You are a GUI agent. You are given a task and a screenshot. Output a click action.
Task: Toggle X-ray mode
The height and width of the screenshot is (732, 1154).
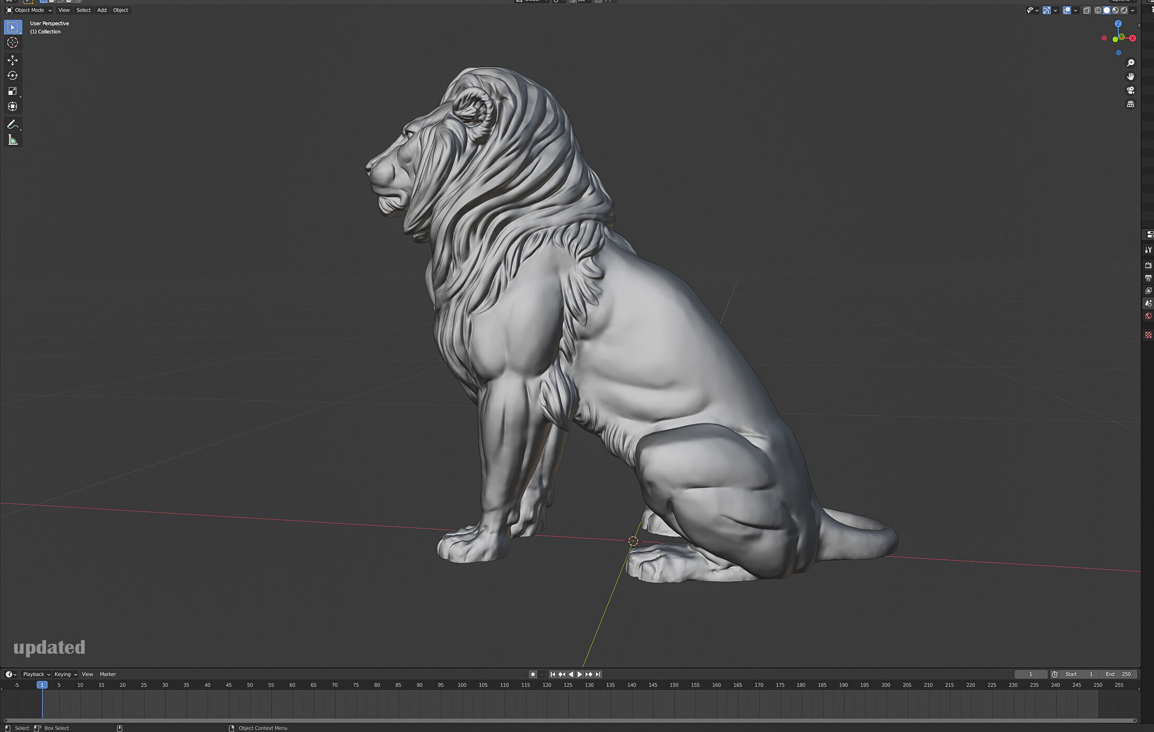[1087, 10]
